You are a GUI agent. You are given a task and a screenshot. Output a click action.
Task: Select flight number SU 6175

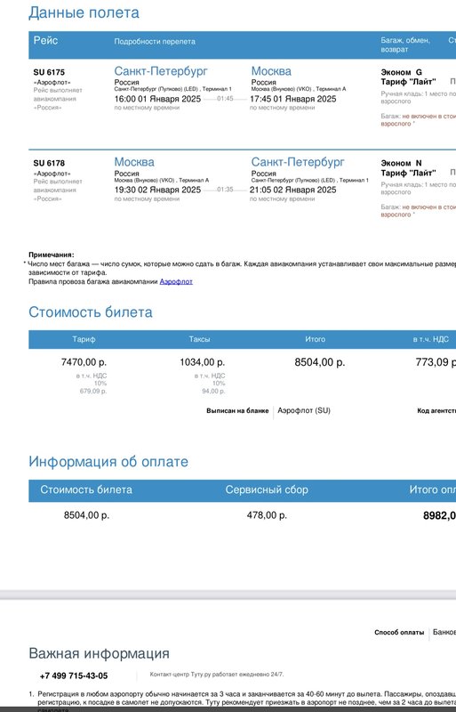pyautogui.click(x=49, y=72)
